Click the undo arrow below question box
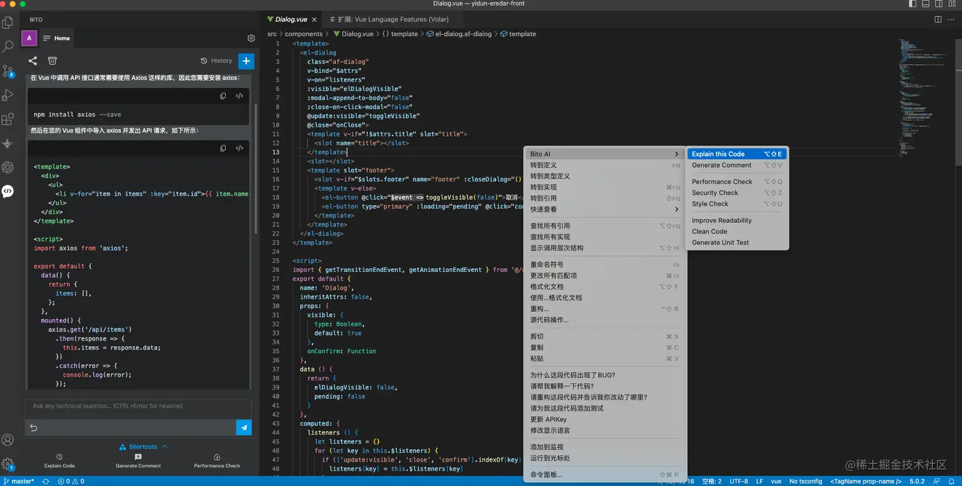The width and height of the screenshot is (962, 486). click(x=34, y=428)
